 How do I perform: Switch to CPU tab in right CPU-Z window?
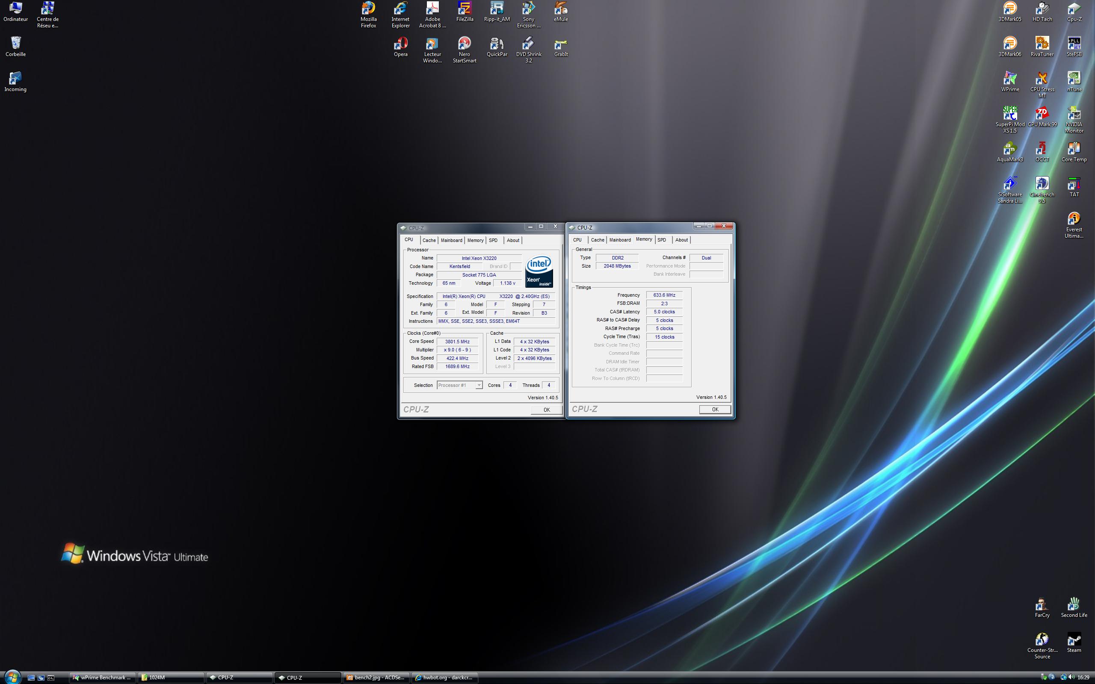pos(577,240)
